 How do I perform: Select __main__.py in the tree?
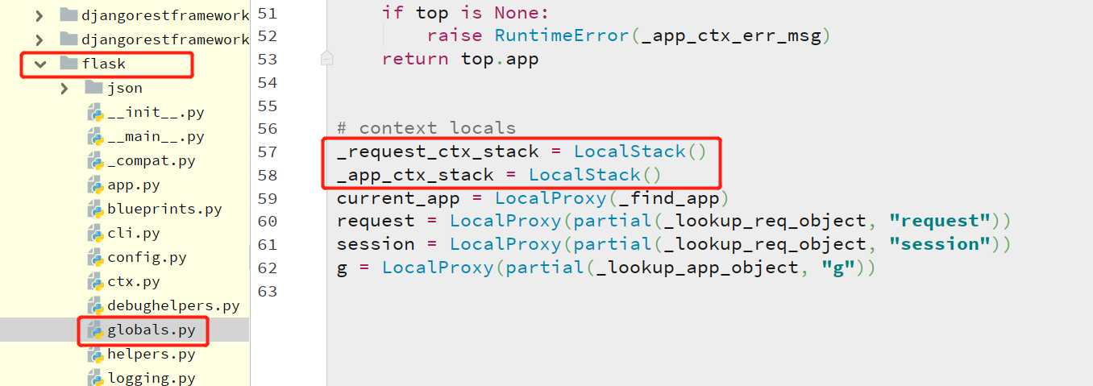[156, 137]
